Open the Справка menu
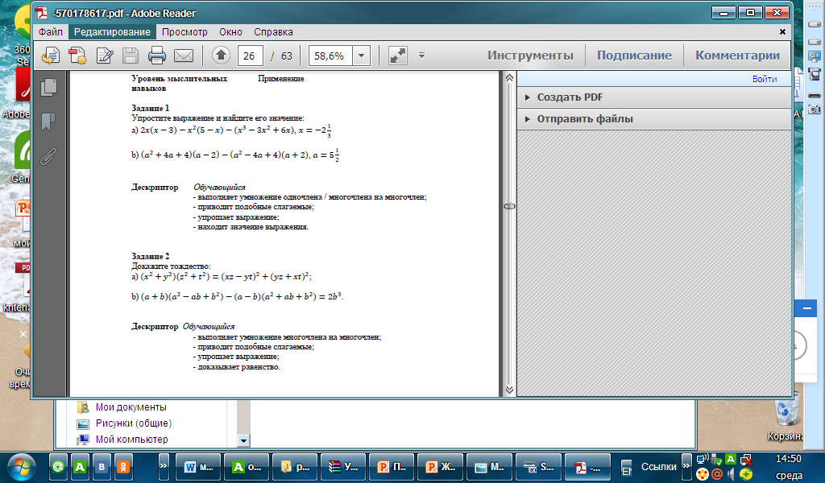 273,32
